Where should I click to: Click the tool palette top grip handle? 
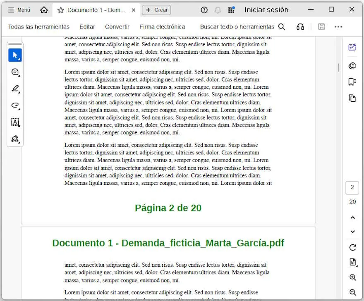tap(15, 44)
